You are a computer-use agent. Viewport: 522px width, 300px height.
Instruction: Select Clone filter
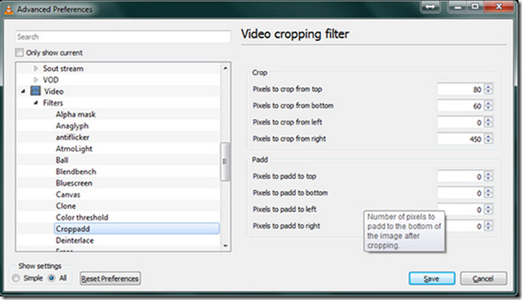(x=66, y=205)
